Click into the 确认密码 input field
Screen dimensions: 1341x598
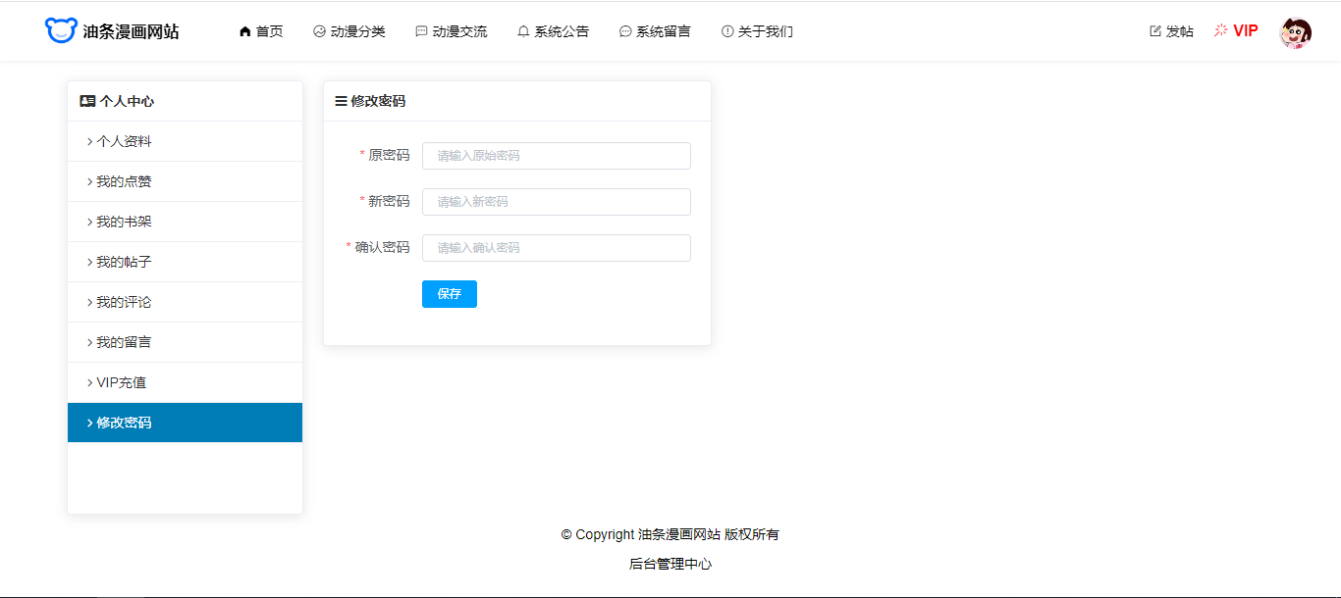pyautogui.click(x=556, y=248)
